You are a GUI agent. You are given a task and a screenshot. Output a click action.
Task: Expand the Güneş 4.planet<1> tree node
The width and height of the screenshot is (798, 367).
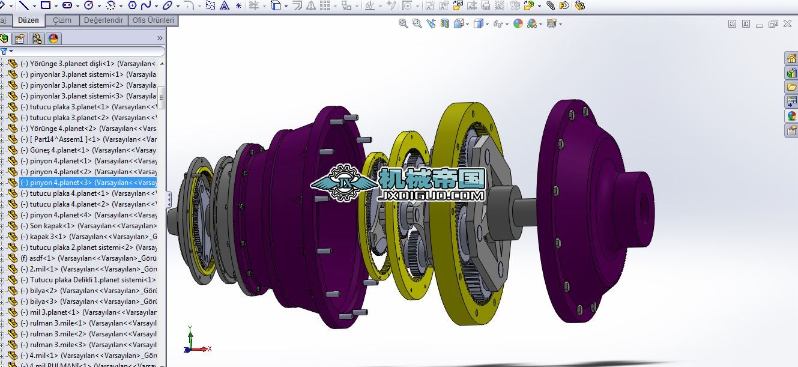click(x=2, y=150)
